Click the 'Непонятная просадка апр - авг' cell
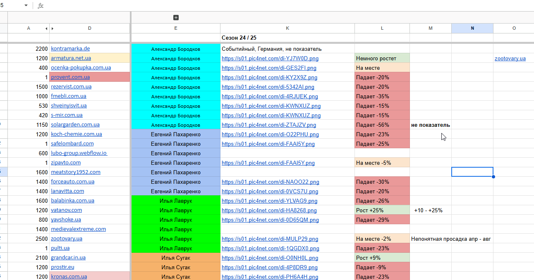The image size is (534, 280). click(x=451, y=239)
